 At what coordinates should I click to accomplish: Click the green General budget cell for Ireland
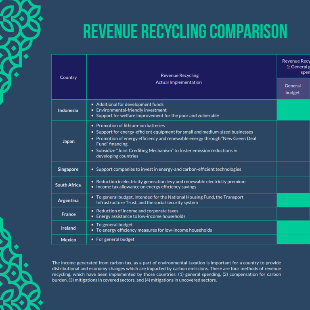pos(293,228)
